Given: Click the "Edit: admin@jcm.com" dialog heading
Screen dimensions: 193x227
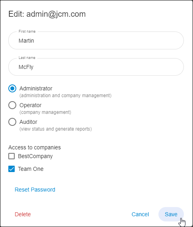Looking at the screenshot, I should tap(47, 14).
